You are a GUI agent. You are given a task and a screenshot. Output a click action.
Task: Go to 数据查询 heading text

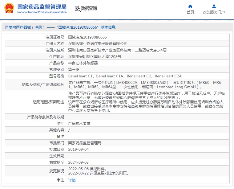click(89, 9)
